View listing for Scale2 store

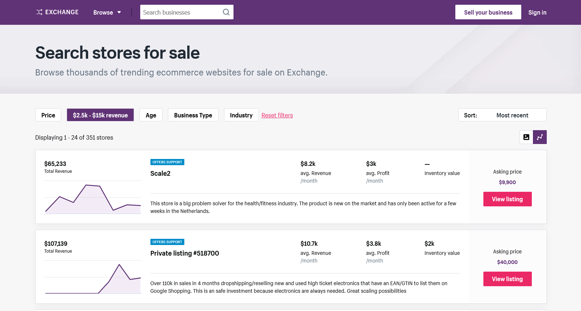(507, 199)
